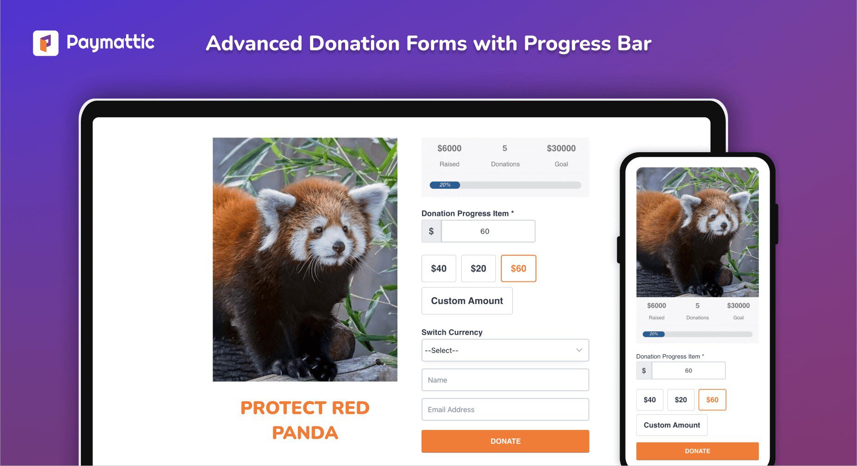Expand currency list using the chevron arrow

click(579, 350)
